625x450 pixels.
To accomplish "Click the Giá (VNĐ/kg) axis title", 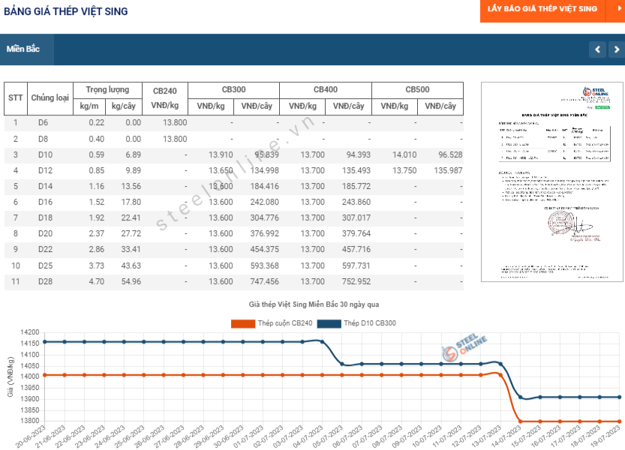I will [11, 376].
